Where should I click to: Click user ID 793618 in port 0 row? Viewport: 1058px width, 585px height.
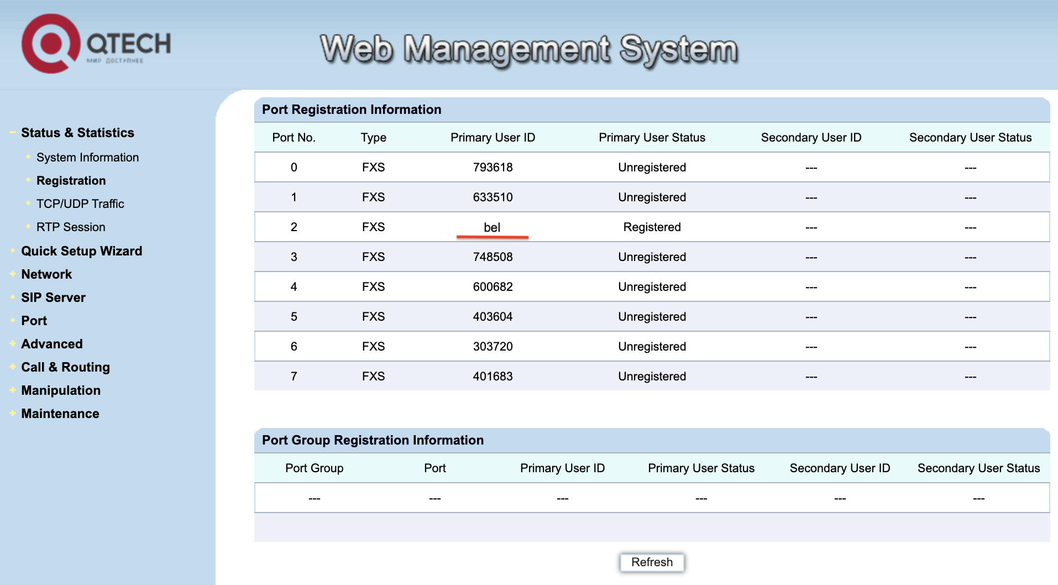click(493, 168)
